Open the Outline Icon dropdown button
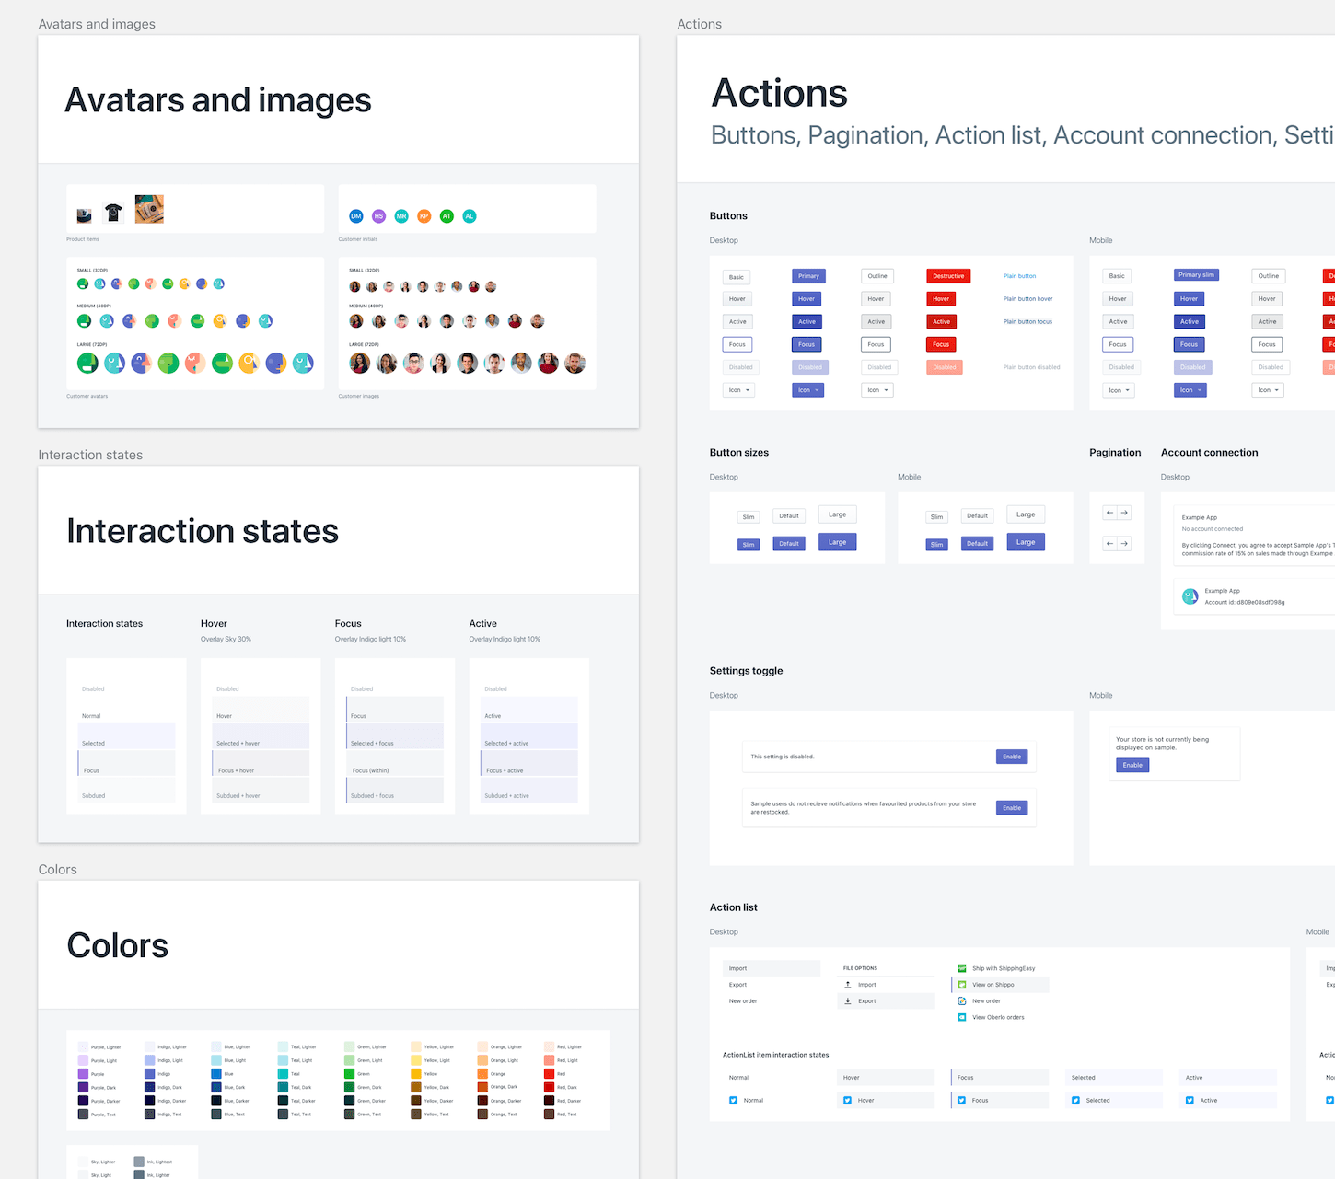 click(876, 389)
